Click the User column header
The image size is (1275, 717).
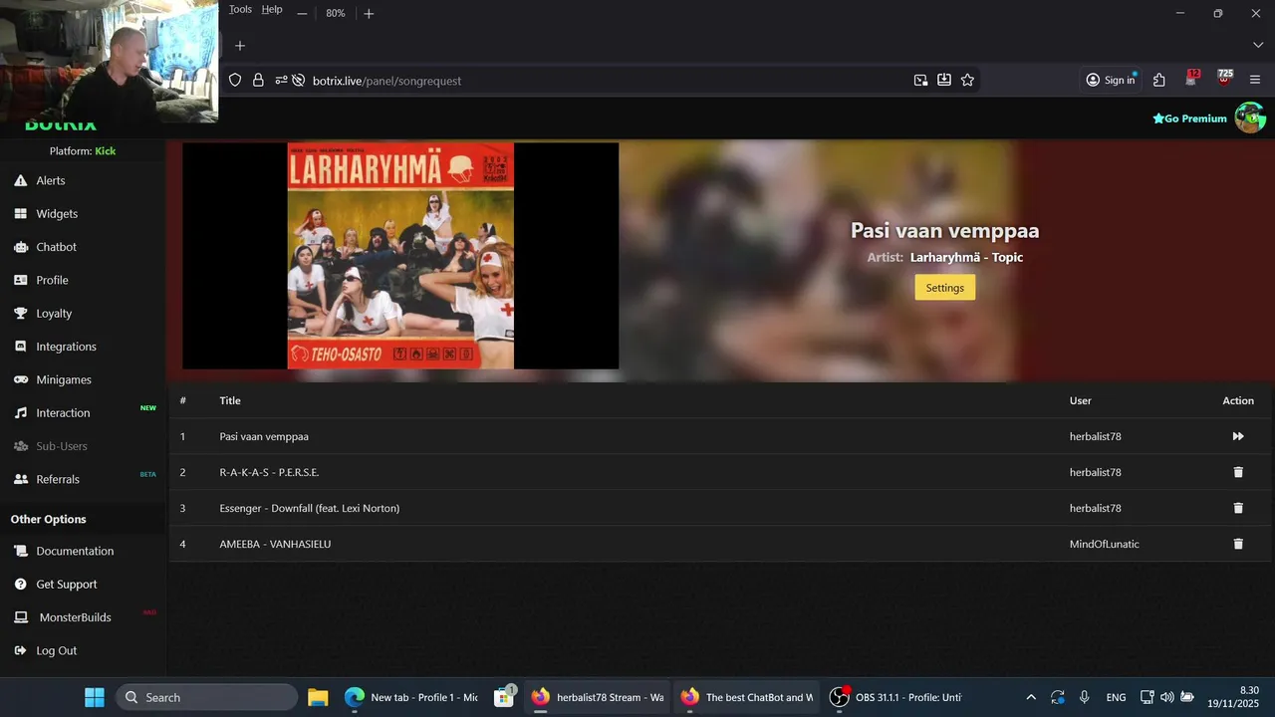(x=1081, y=400)
